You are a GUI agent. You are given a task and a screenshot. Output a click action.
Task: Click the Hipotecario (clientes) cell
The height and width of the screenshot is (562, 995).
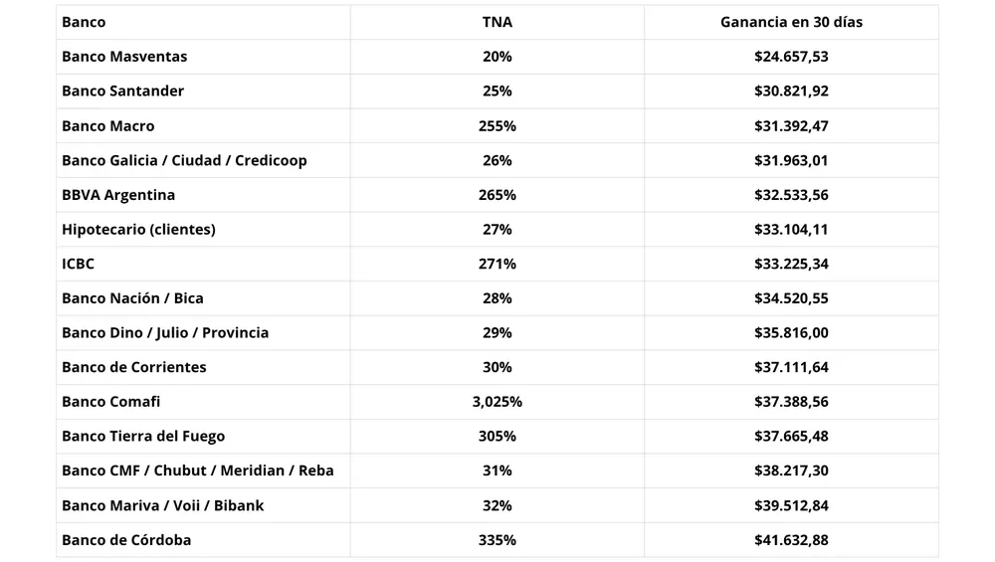coord(138,229)
